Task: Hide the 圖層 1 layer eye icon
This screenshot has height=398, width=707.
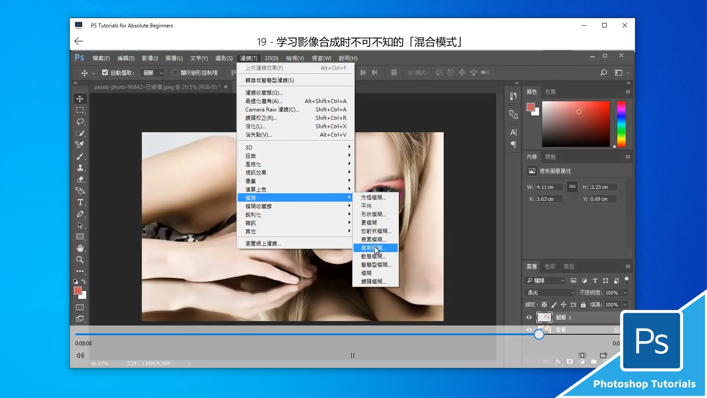Action: [529, 317]
